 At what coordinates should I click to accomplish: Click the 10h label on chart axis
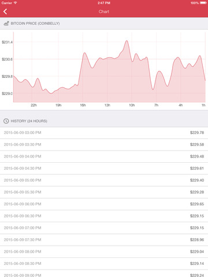132,105
